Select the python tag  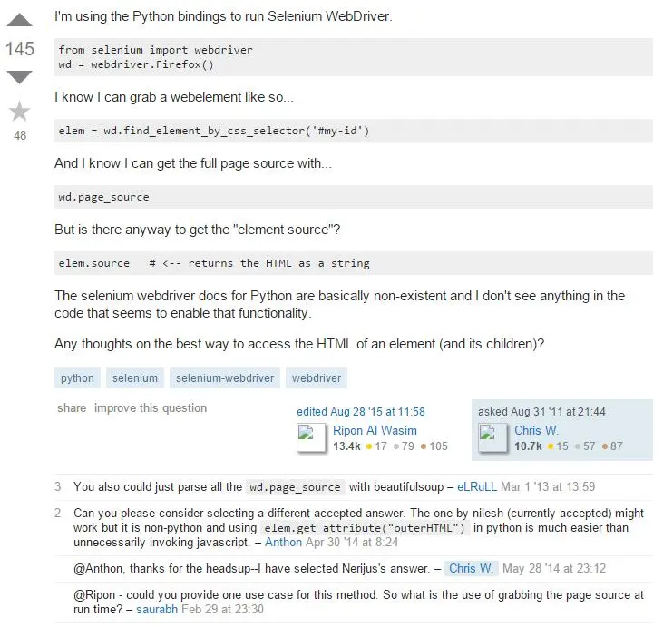[x=78, y=378]
